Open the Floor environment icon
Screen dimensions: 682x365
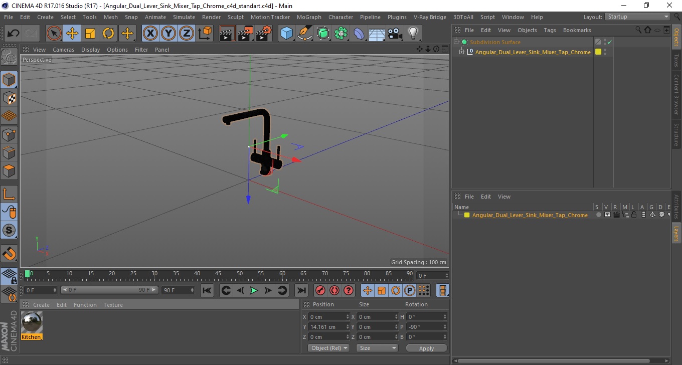[377, 34]
